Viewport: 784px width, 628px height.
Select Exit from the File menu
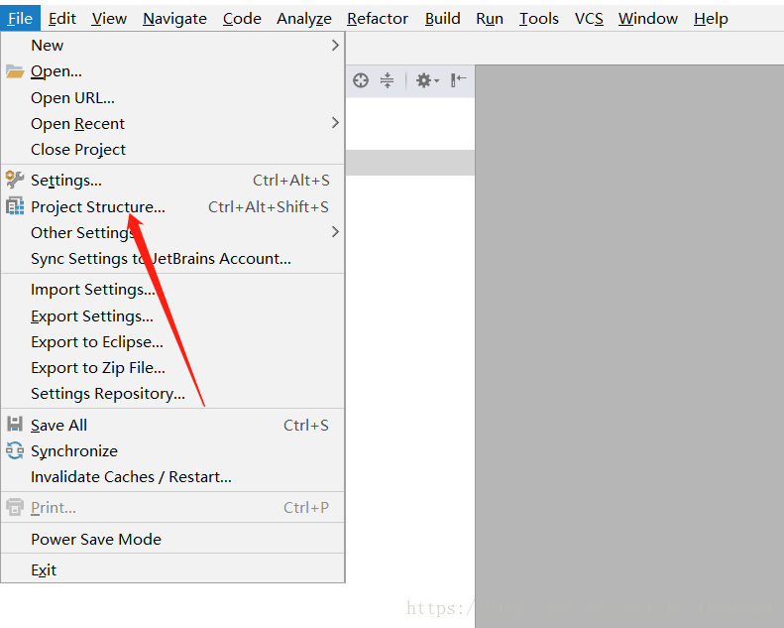[x=172, y=569]
